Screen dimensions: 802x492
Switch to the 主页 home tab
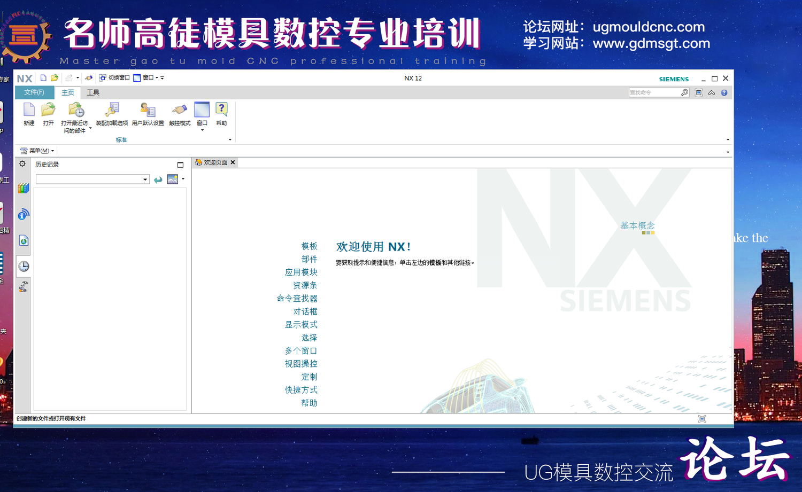tap(68, 92)
